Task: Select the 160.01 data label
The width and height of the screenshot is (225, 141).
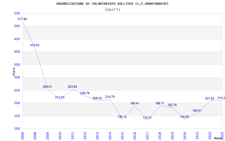Action: pos(197,111)
